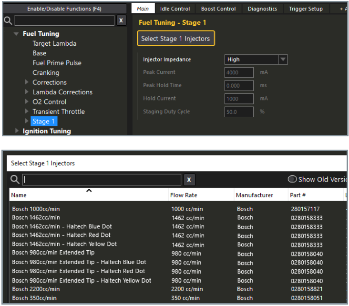Select Cranking in the tree
This screenshot has width=349, height=306.
[46, 72]
